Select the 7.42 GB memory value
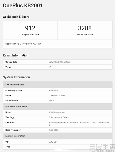This screenshot has width=115, height=152. 53,142
